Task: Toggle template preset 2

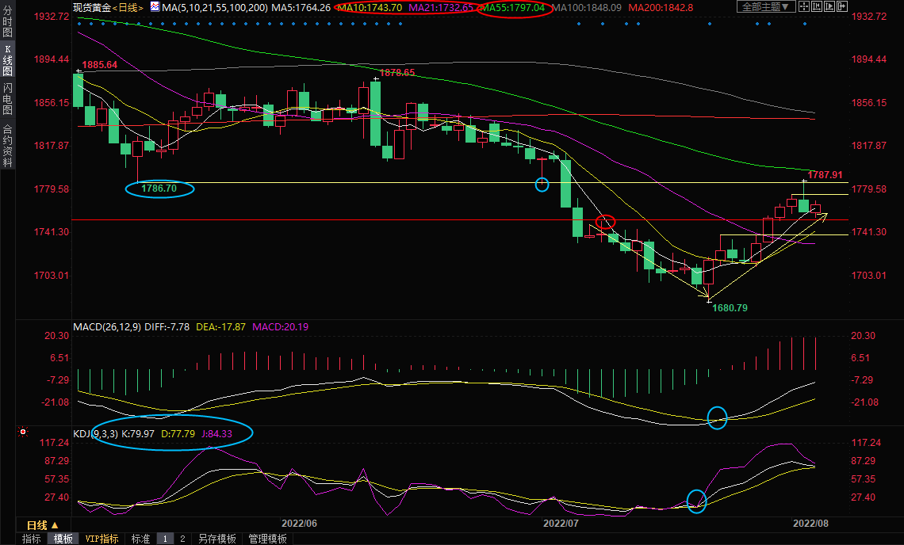Action: (182, 539)
